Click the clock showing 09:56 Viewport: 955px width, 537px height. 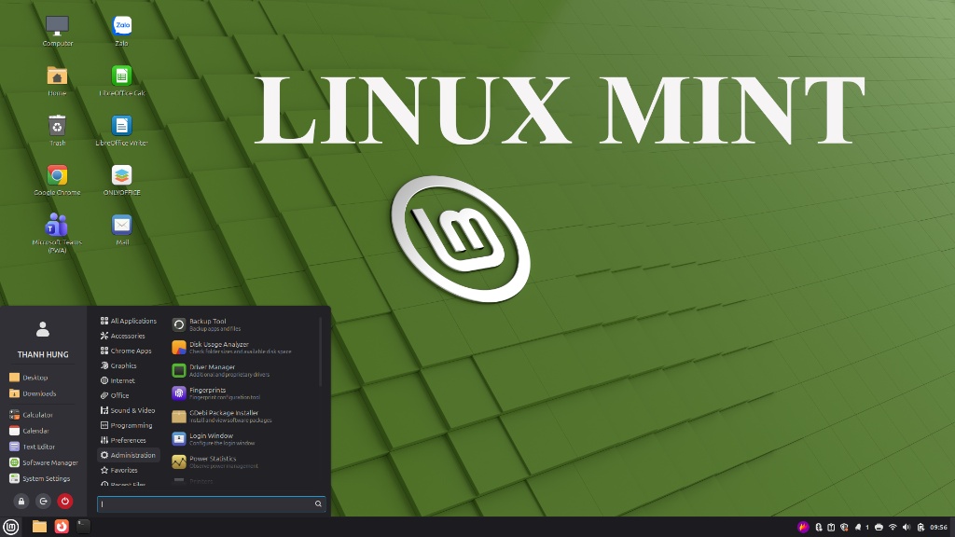pos(938,528)
